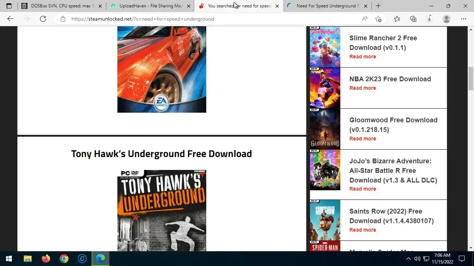The height and width of the screenshot is (266, 474).
Task: Open Read aloud in address bar
Action: click(365, 19)
